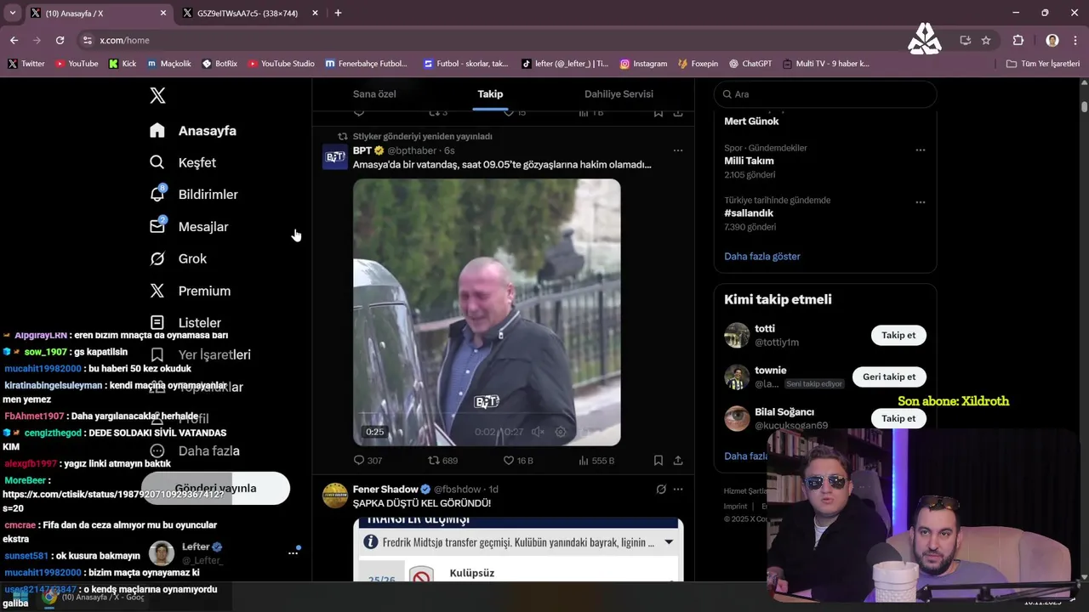
Task: Open Anasayfa home page
Action: tap(193, 130)
